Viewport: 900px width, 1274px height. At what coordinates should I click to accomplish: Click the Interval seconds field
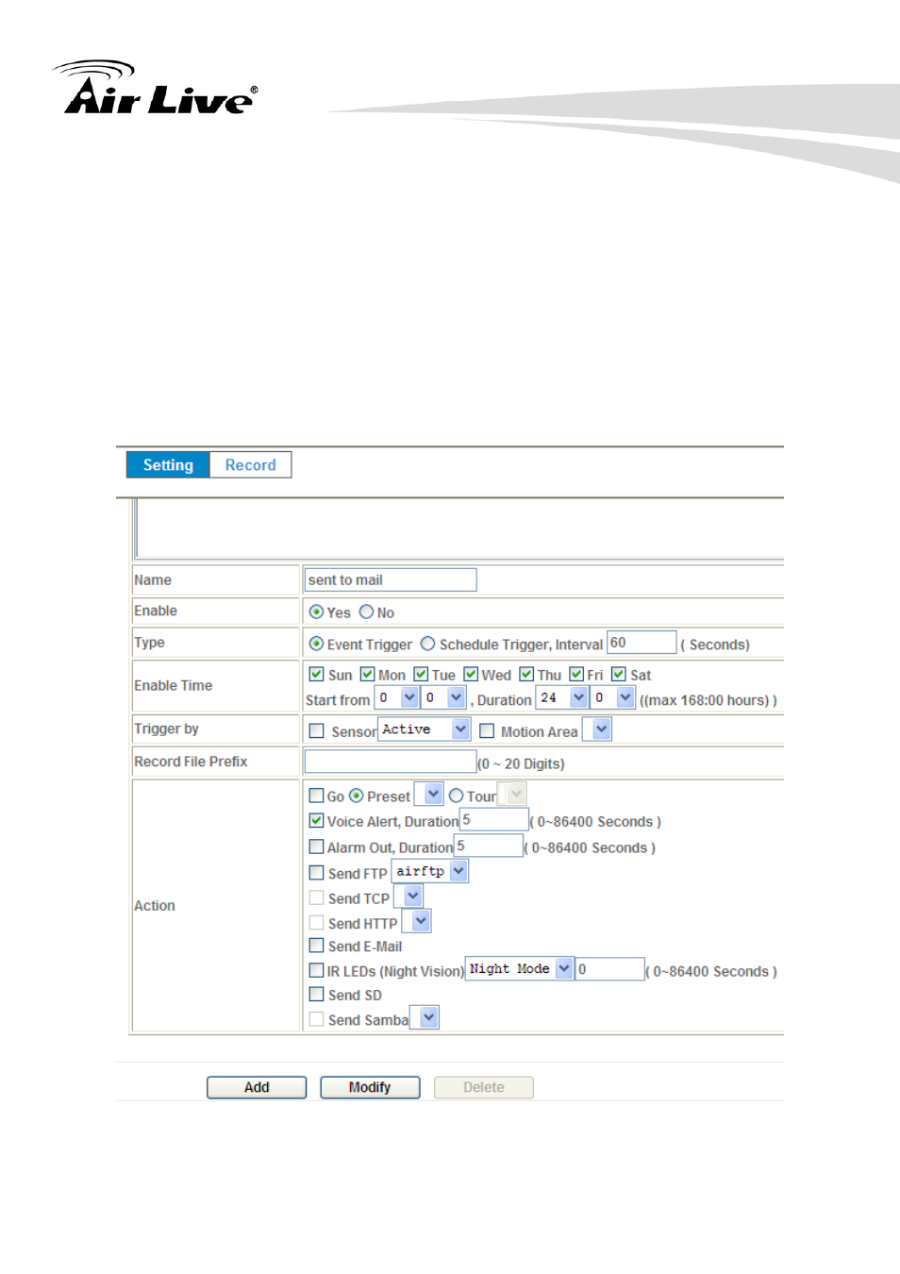click(x=642, y=642)
